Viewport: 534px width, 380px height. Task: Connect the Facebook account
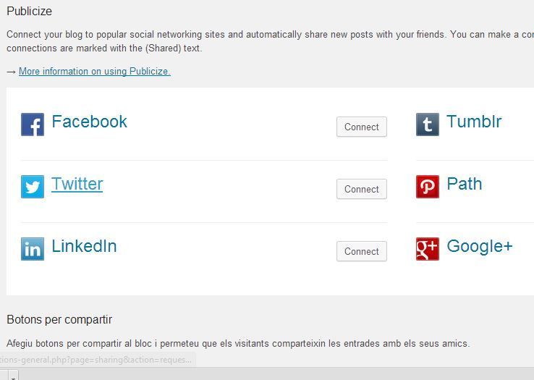362,127
